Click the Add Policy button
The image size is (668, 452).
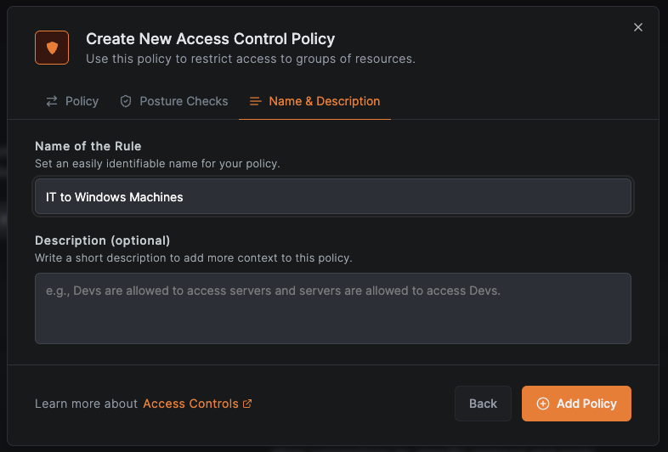click(x=576, y=404)
